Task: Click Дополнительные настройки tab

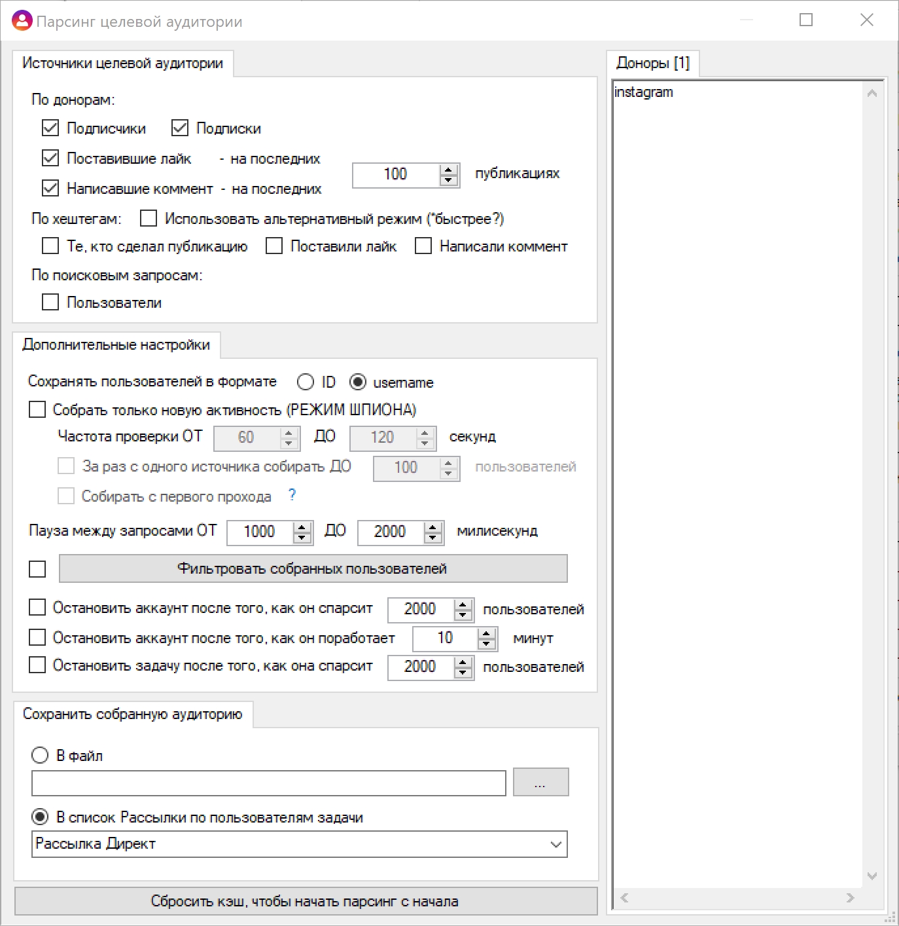Action: pos(116,344)
